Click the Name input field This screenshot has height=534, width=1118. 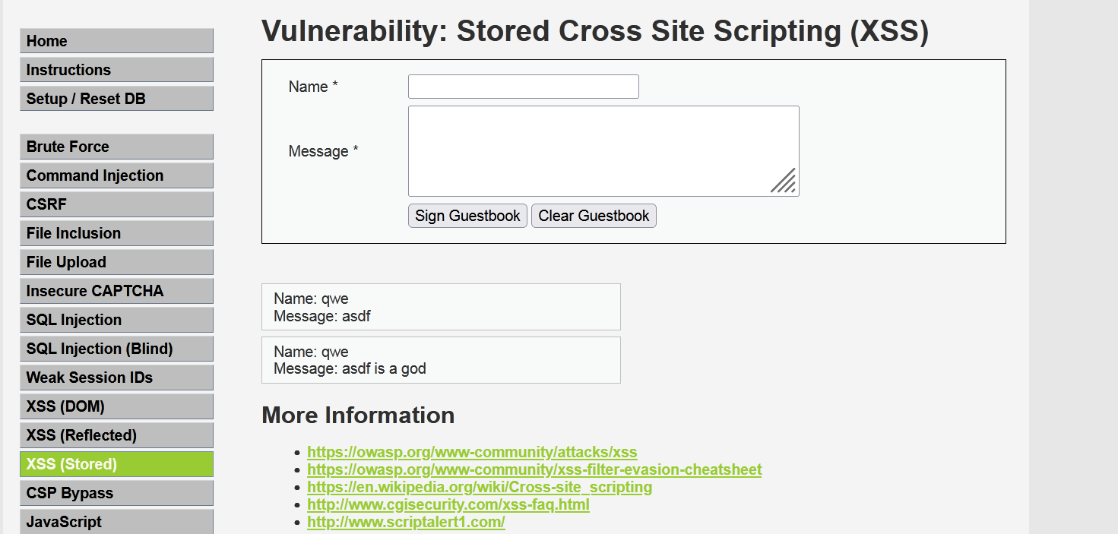coord(523,87)
